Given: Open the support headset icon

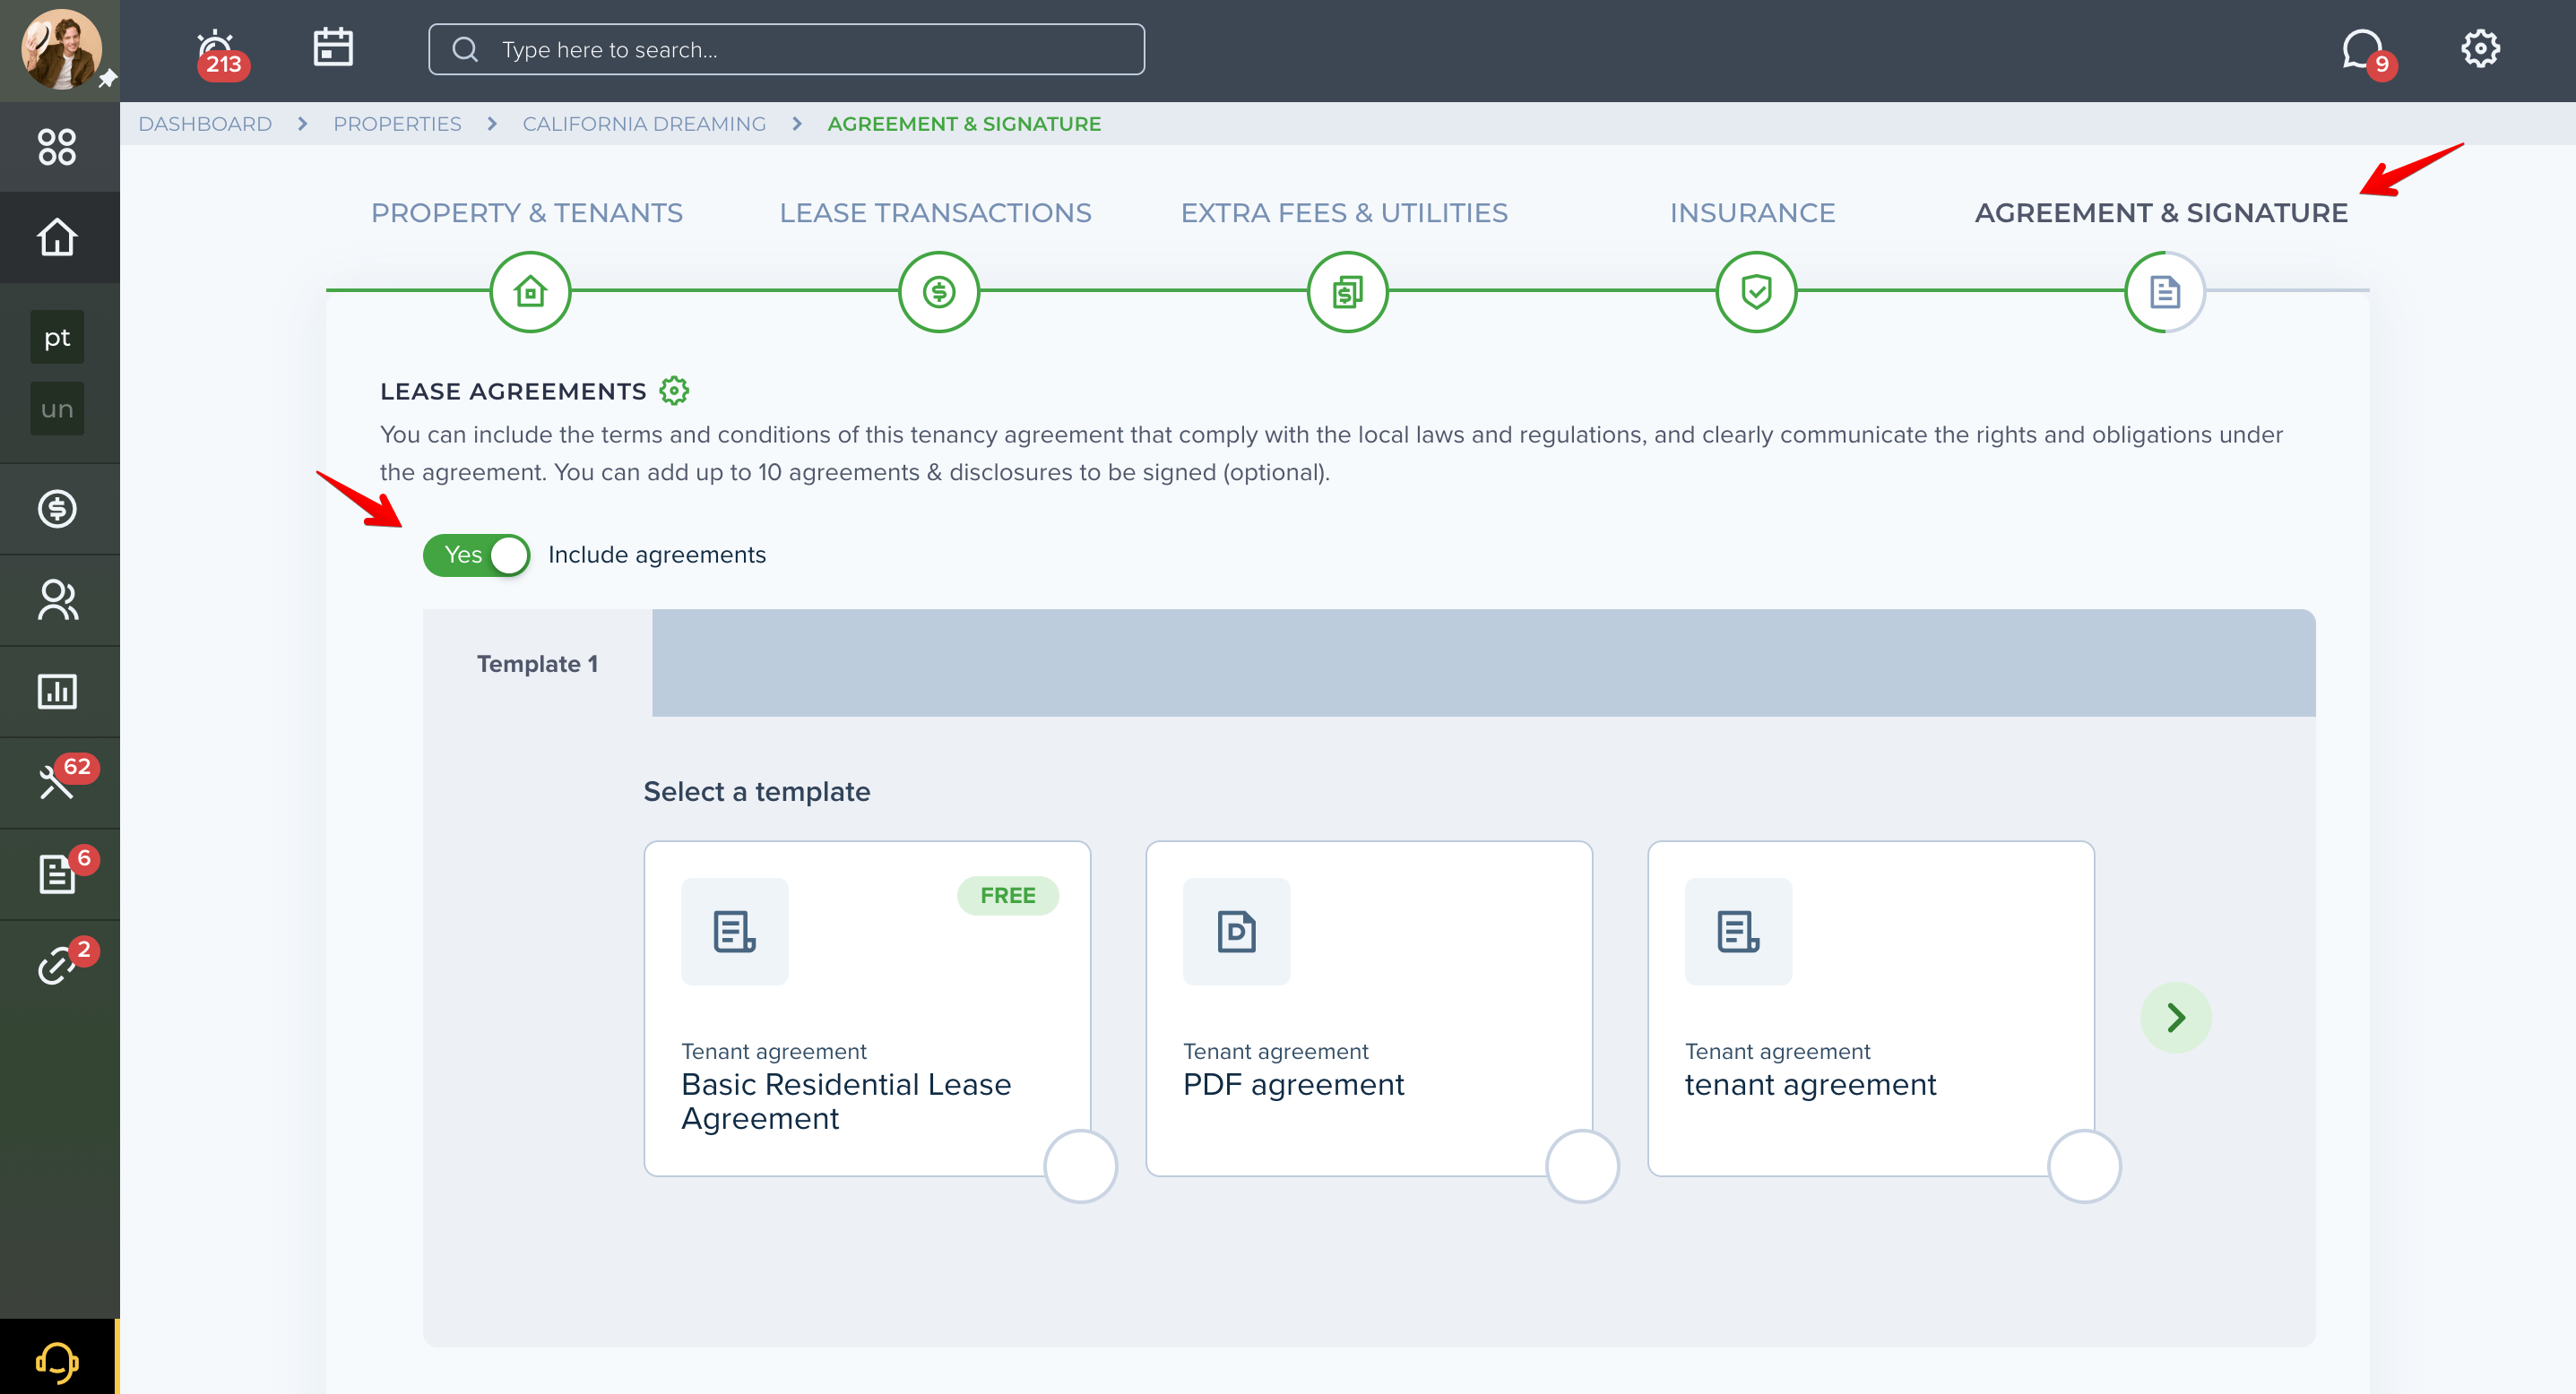Looking at the screenshot, I should coord(57,1362).
